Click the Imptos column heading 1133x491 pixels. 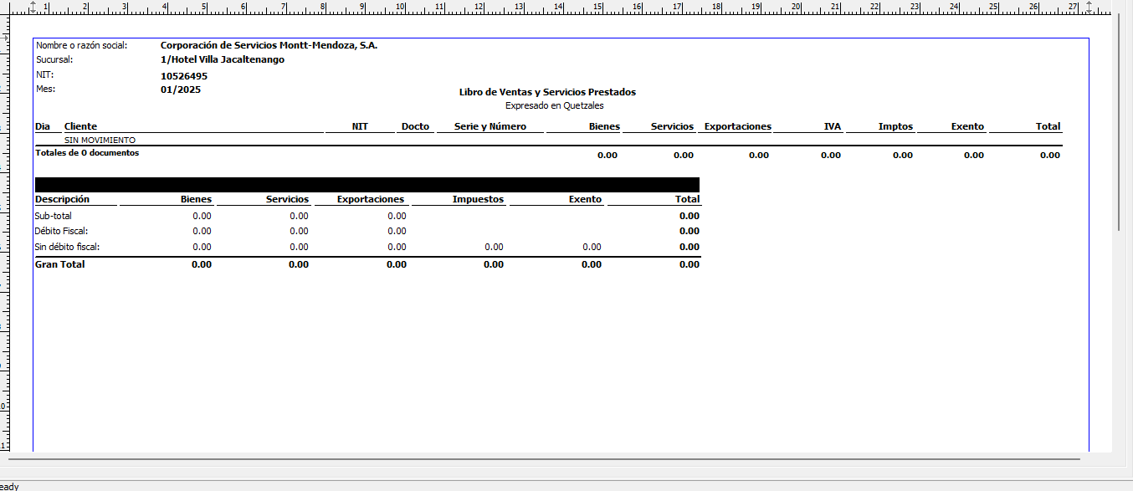pos(895,126)
